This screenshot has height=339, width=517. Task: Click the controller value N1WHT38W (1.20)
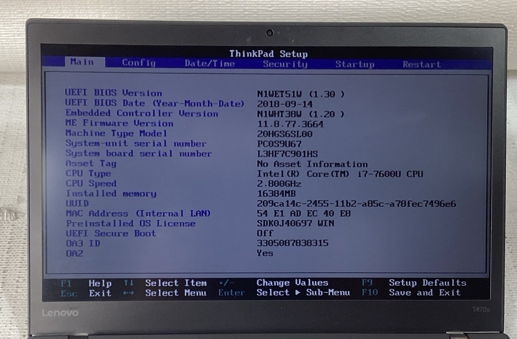(x=301, y=114)
